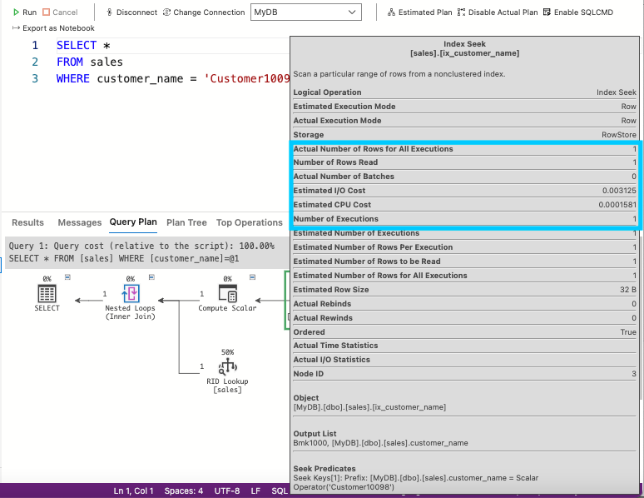The image size is (644, 498).
Task: Open the Top Operations tab
Action: (x=249, y=222)
